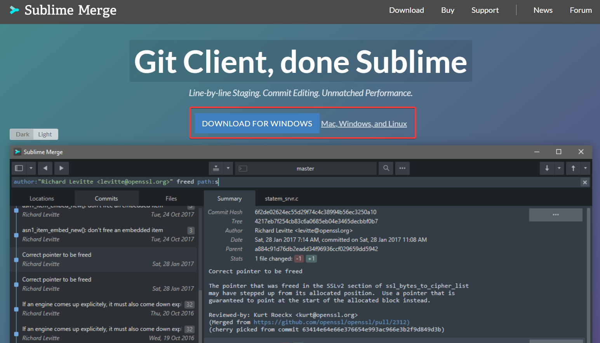
Task: Click the command palette icon in the branch box
Action: (243, 169)
